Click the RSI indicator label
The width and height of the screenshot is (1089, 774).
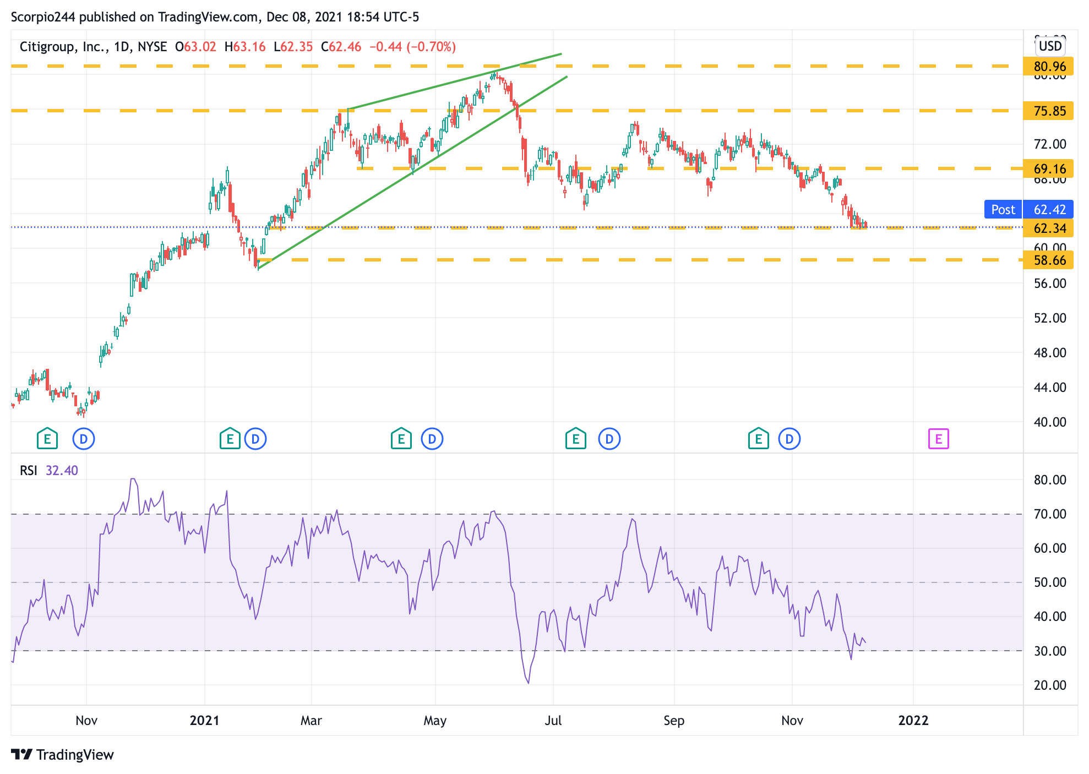click(29, 471)
